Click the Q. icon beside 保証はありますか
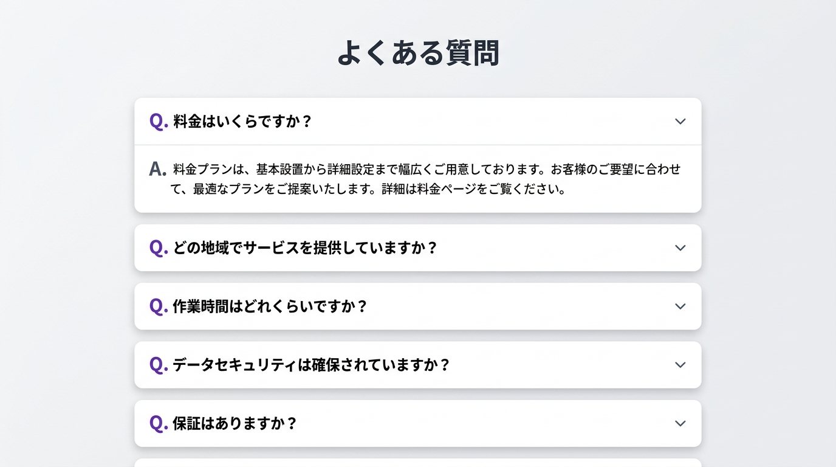This screenshot has width=836, height=467. point(159,423)
